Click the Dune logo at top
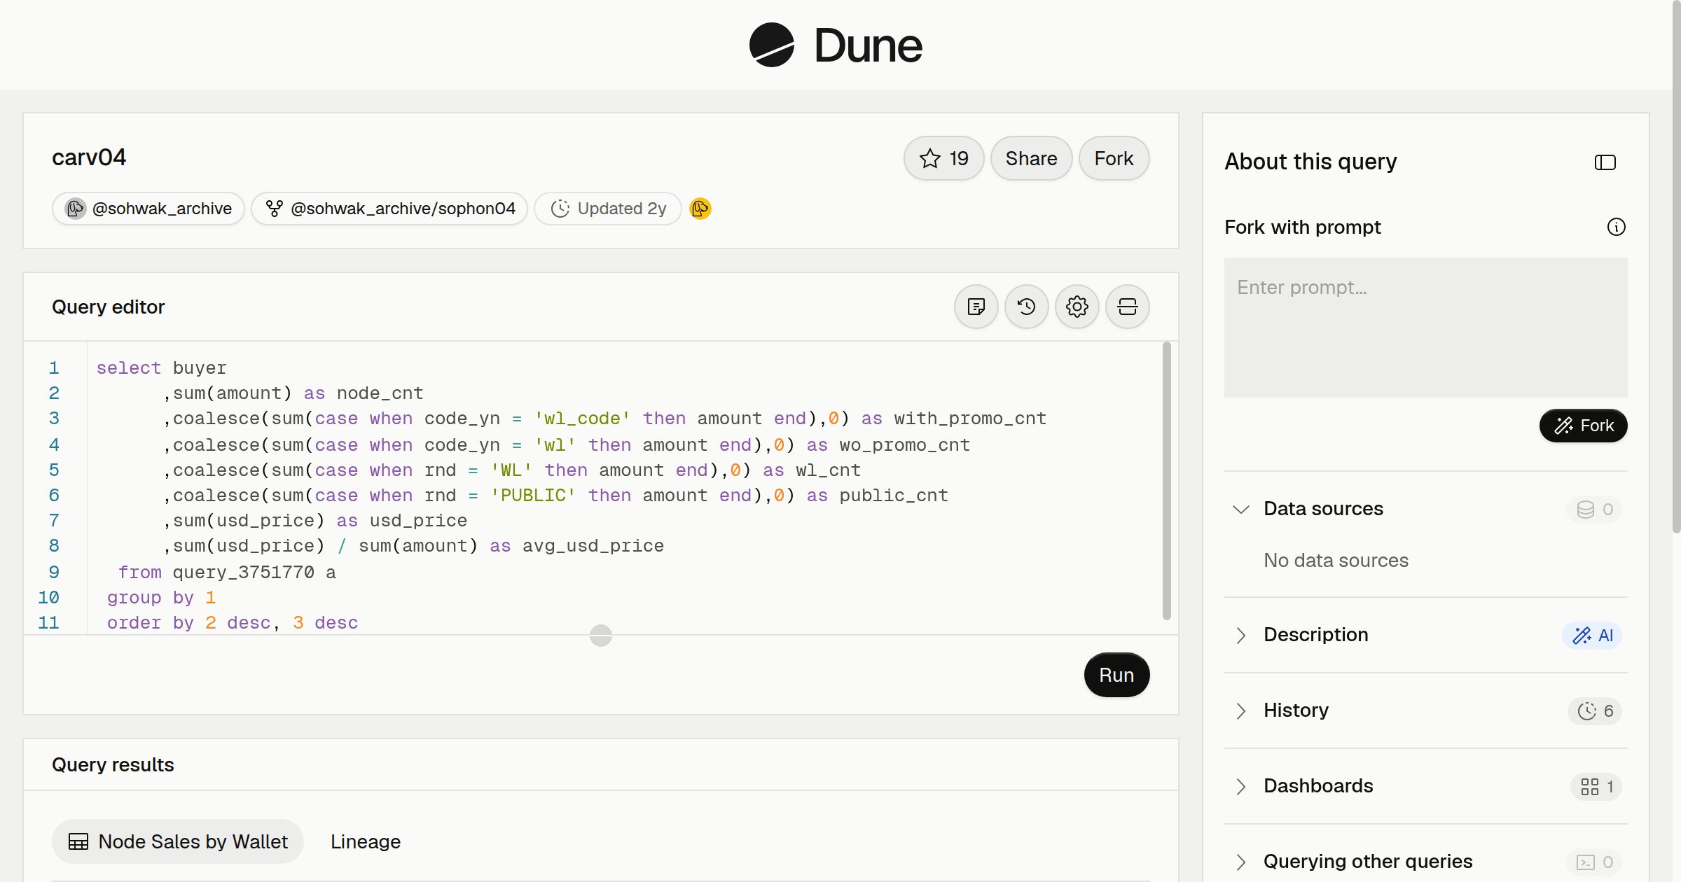Screen dimensions: 1681x882 click(x=836, y=45)
